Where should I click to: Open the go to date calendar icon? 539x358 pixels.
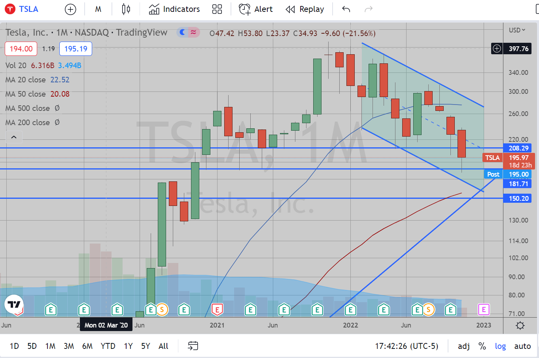coord(193,346)
